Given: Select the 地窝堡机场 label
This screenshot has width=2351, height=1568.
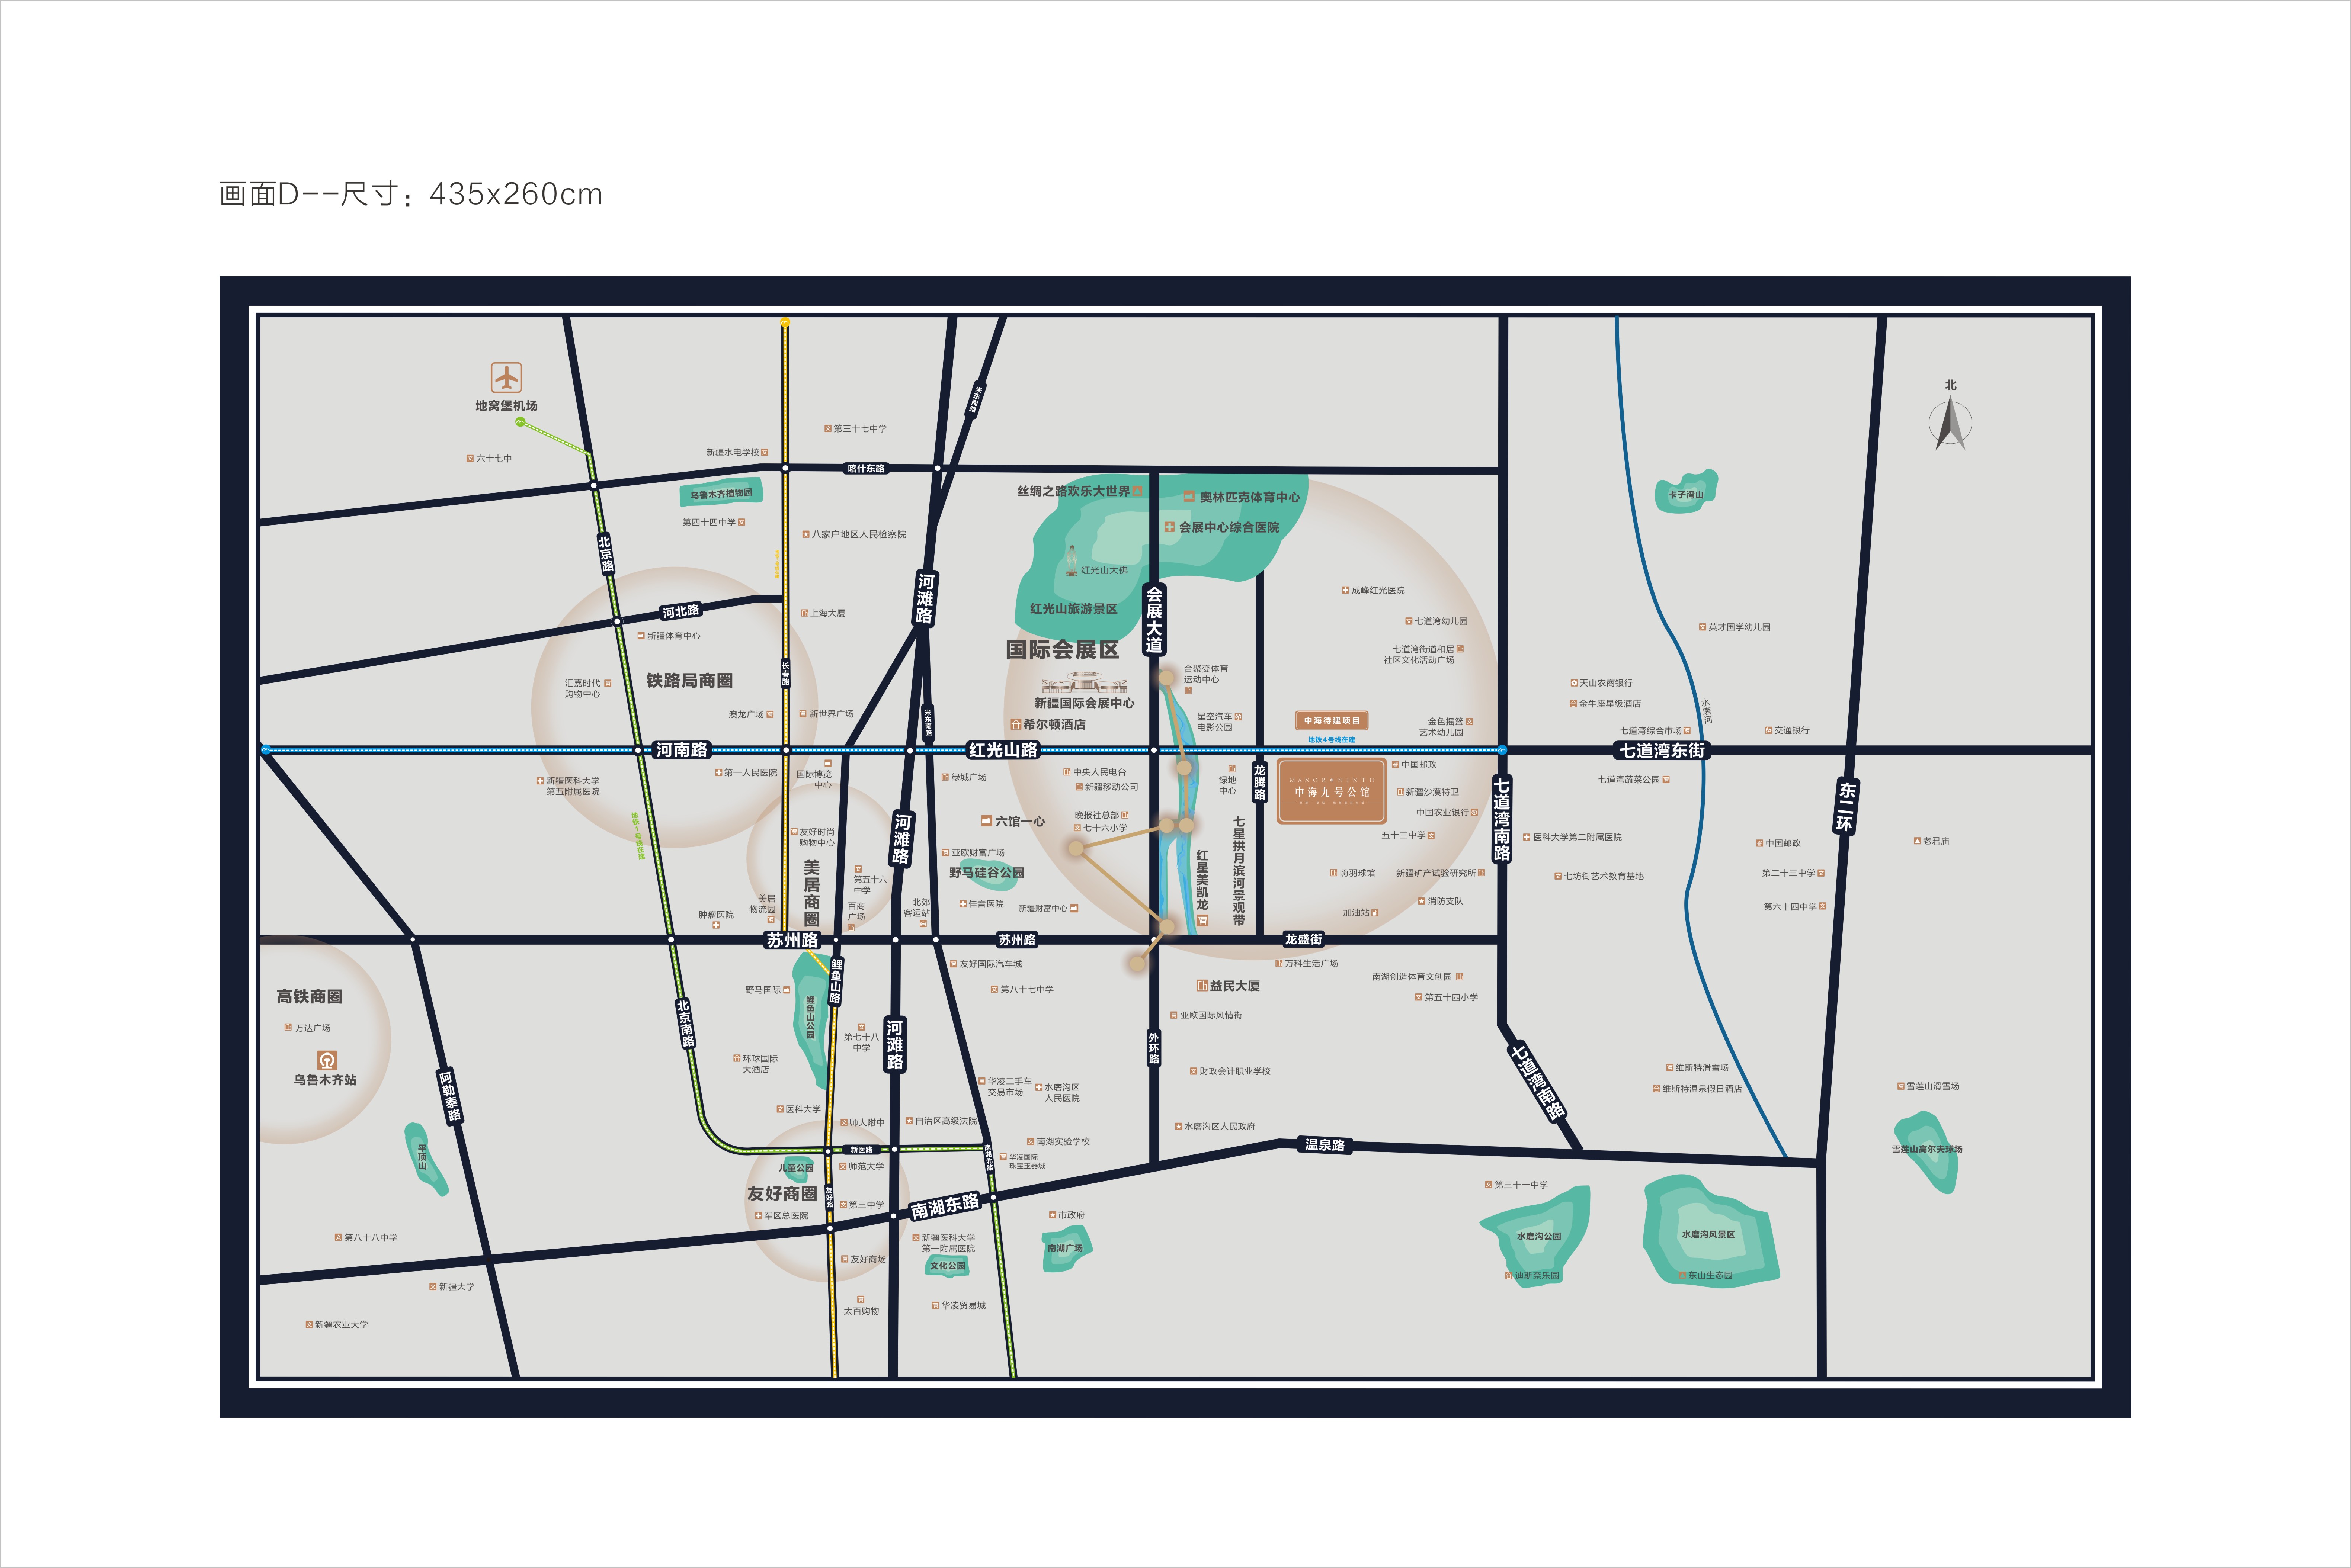Looking at the screenshot, I should (x=506, y=406).
